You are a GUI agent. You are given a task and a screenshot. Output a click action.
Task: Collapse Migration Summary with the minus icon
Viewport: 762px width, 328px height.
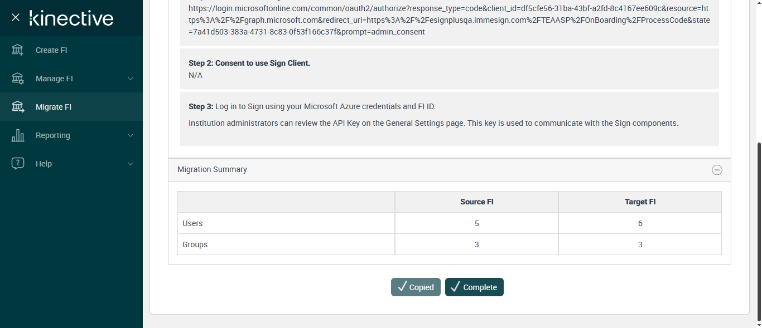point(717,170)
